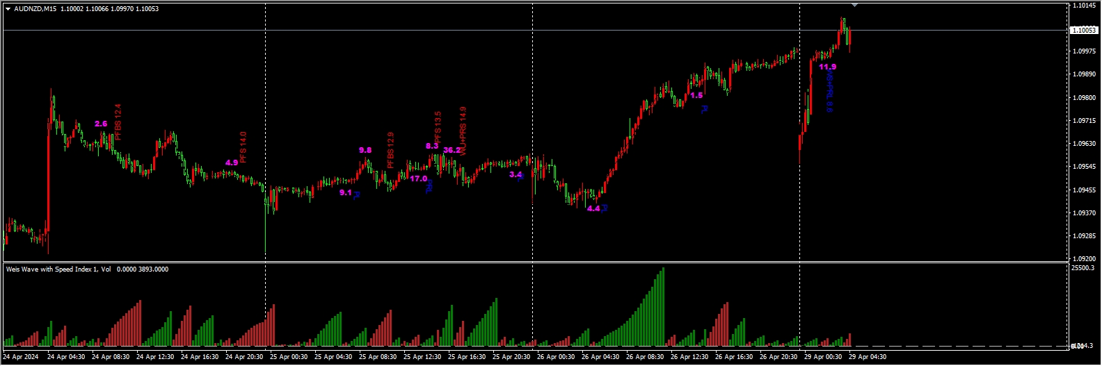The image size is (1102, 366).
Task: Select the magenta 4.9 label
Action: point(232,163)
